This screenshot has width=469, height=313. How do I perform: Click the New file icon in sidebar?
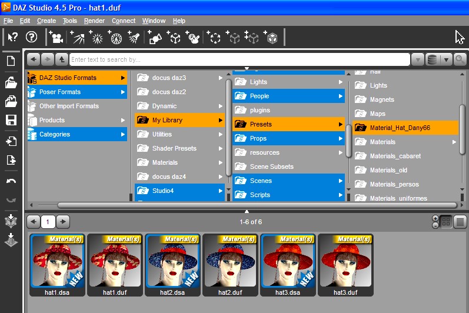coord(11,61)
